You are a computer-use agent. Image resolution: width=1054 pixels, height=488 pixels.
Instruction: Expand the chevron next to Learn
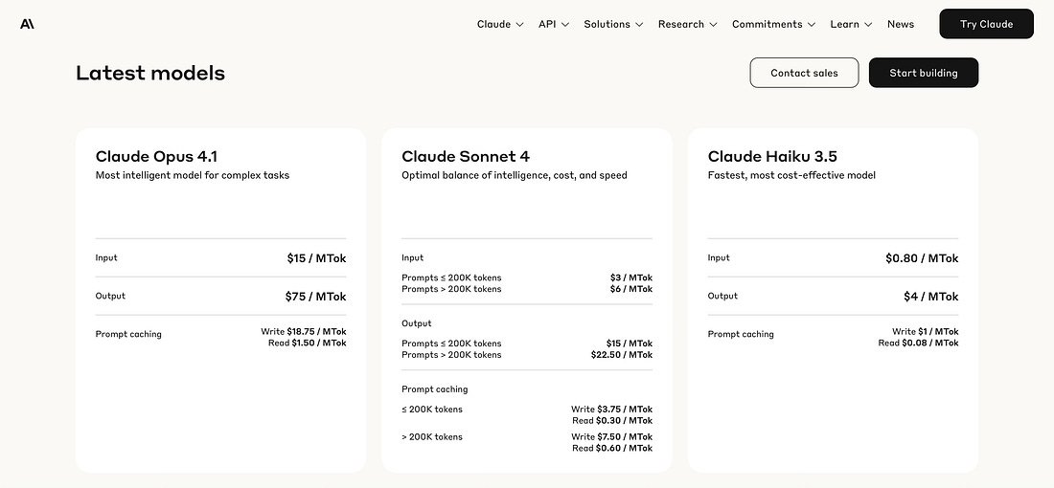(868, 25)
